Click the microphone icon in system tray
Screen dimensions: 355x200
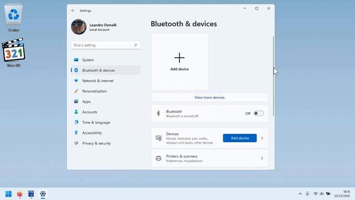pyautogui.click(x=307, y=194)
